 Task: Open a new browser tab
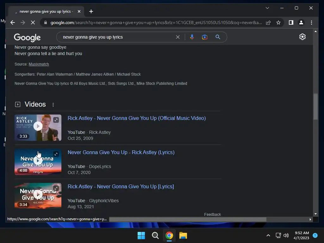(91, 11)
